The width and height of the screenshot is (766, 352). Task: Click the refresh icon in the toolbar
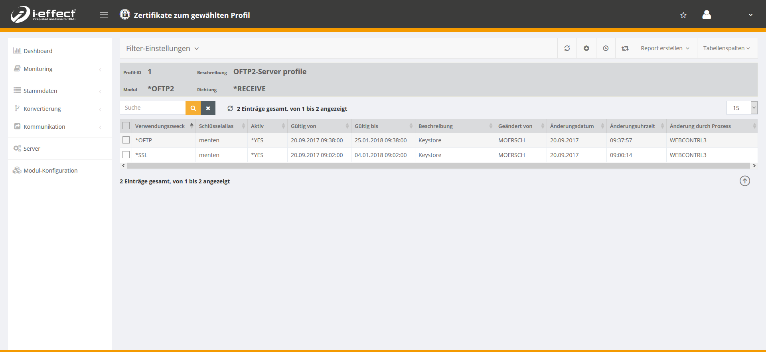567,48
